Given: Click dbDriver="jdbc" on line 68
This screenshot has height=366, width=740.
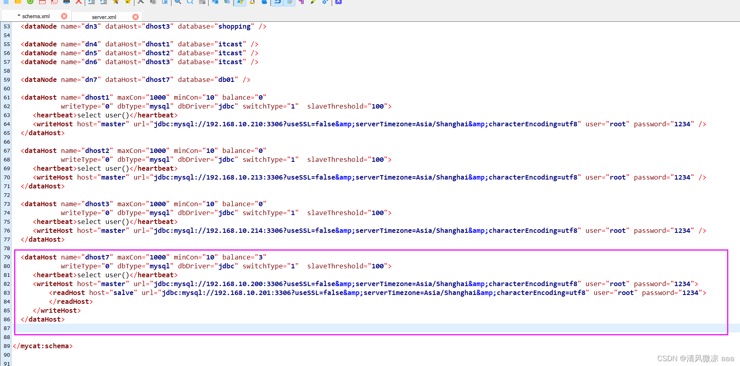Looking at the screenshot, I should pos(208,159).
